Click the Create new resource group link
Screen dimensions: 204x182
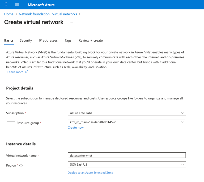pos(75,128)
